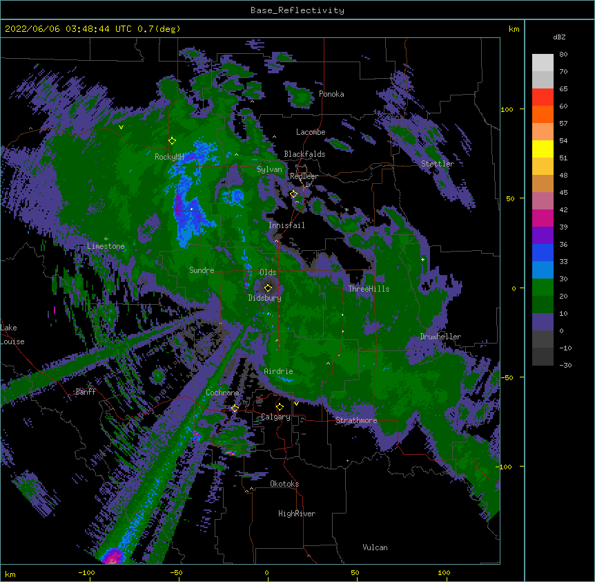Click the -30 value on the dBZ legend
This screenshot has height=582, width=595.
[565, 365]
